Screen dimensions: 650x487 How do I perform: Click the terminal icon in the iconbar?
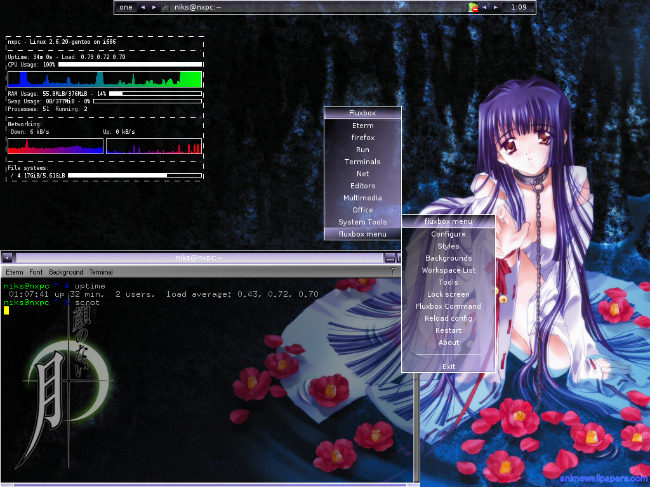point(166,8)
